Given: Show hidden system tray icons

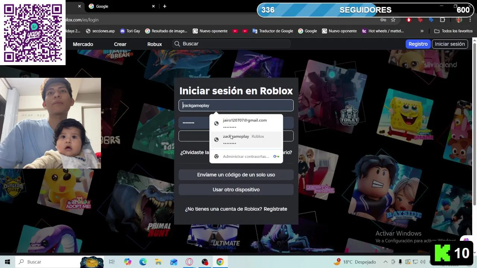Looking at the screenshot, I should pyautogui.click(x=385, y=262).
